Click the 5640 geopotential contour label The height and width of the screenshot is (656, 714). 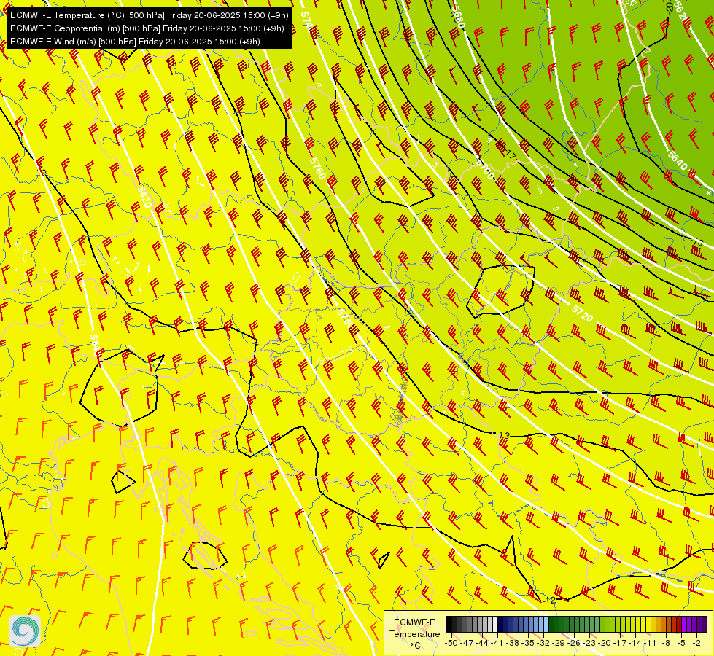[x=678, y=160]
